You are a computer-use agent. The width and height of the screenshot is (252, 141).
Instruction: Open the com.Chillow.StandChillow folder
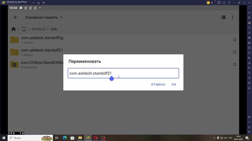click(x=123, y=64)
